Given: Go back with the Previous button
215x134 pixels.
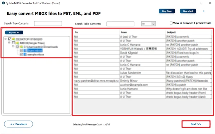Looking at the screenshot, I should pos(18,124).
